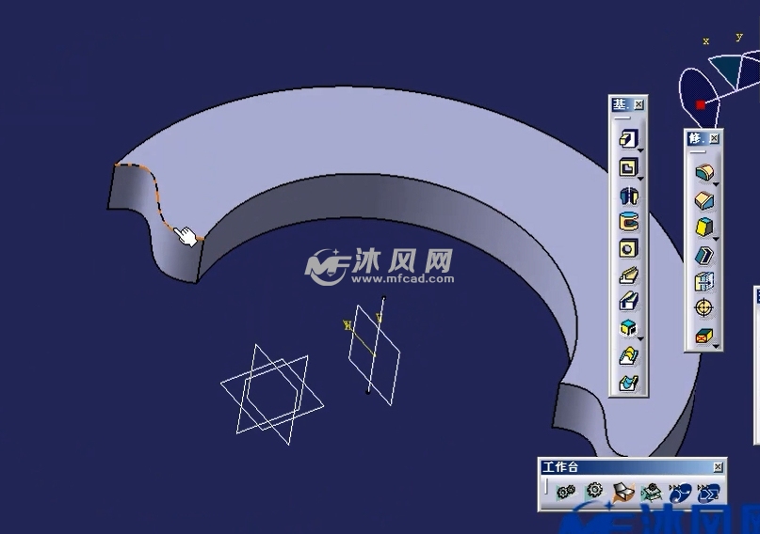The image size is (760, 534).
Task: Apply the Chamfer tool
Action: (x=703, y=199)
